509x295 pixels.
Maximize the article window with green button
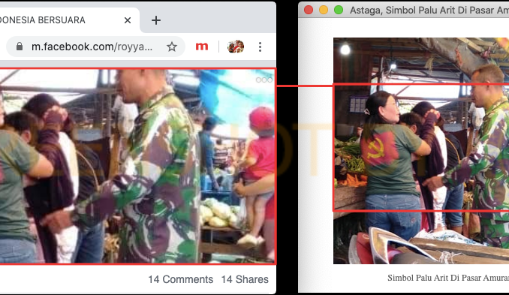(339, 10)
